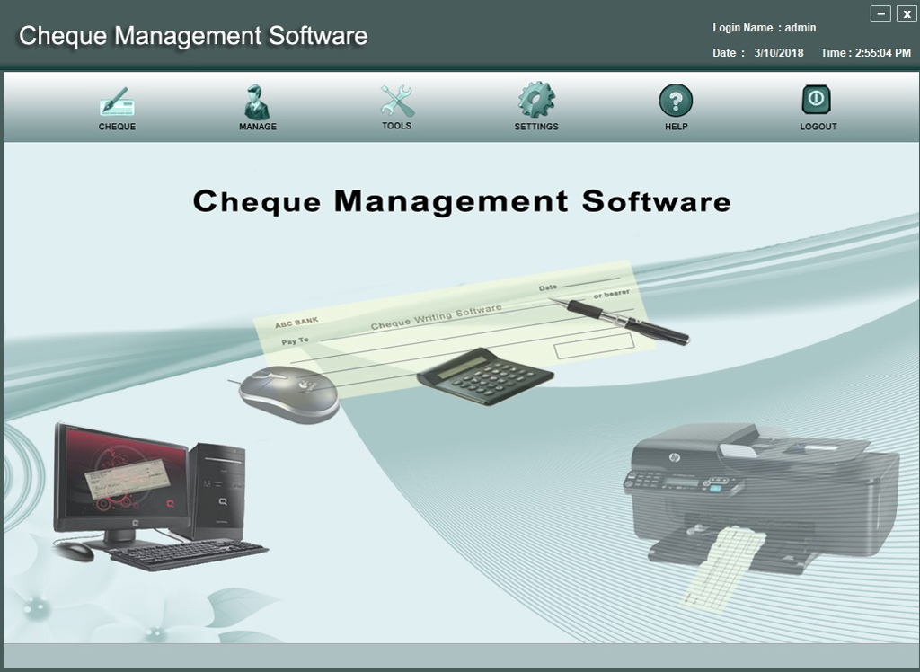
Task: Click the calculator picture
Action: [x=485, y=376]
